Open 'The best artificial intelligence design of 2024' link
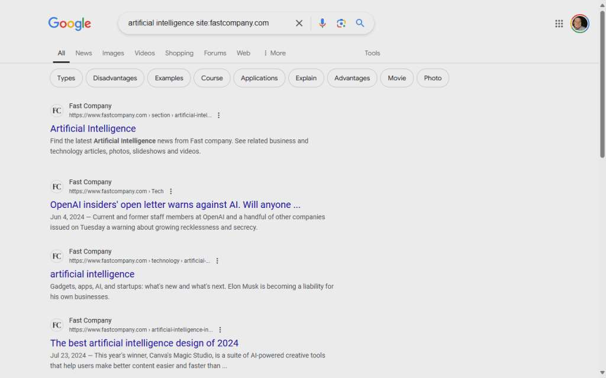The height and width of the screenshot is (378, 606). click(144, 343)
